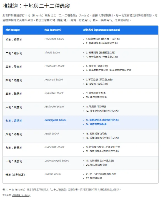Select the Sanskrit term Sādhumatī-bhūmi
Image resolution: width=163 pixels, height=198 pixels.
[x=54, y=147]
